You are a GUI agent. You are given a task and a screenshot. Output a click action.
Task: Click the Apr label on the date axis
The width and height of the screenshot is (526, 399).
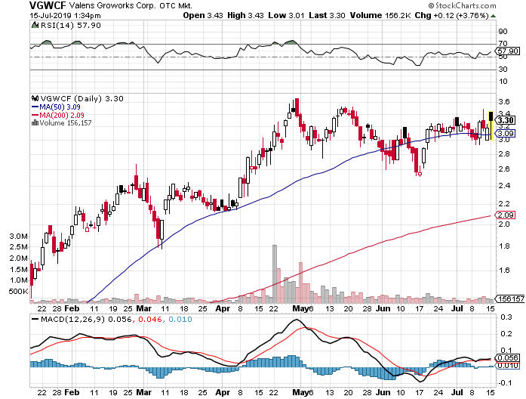(221, 309)
